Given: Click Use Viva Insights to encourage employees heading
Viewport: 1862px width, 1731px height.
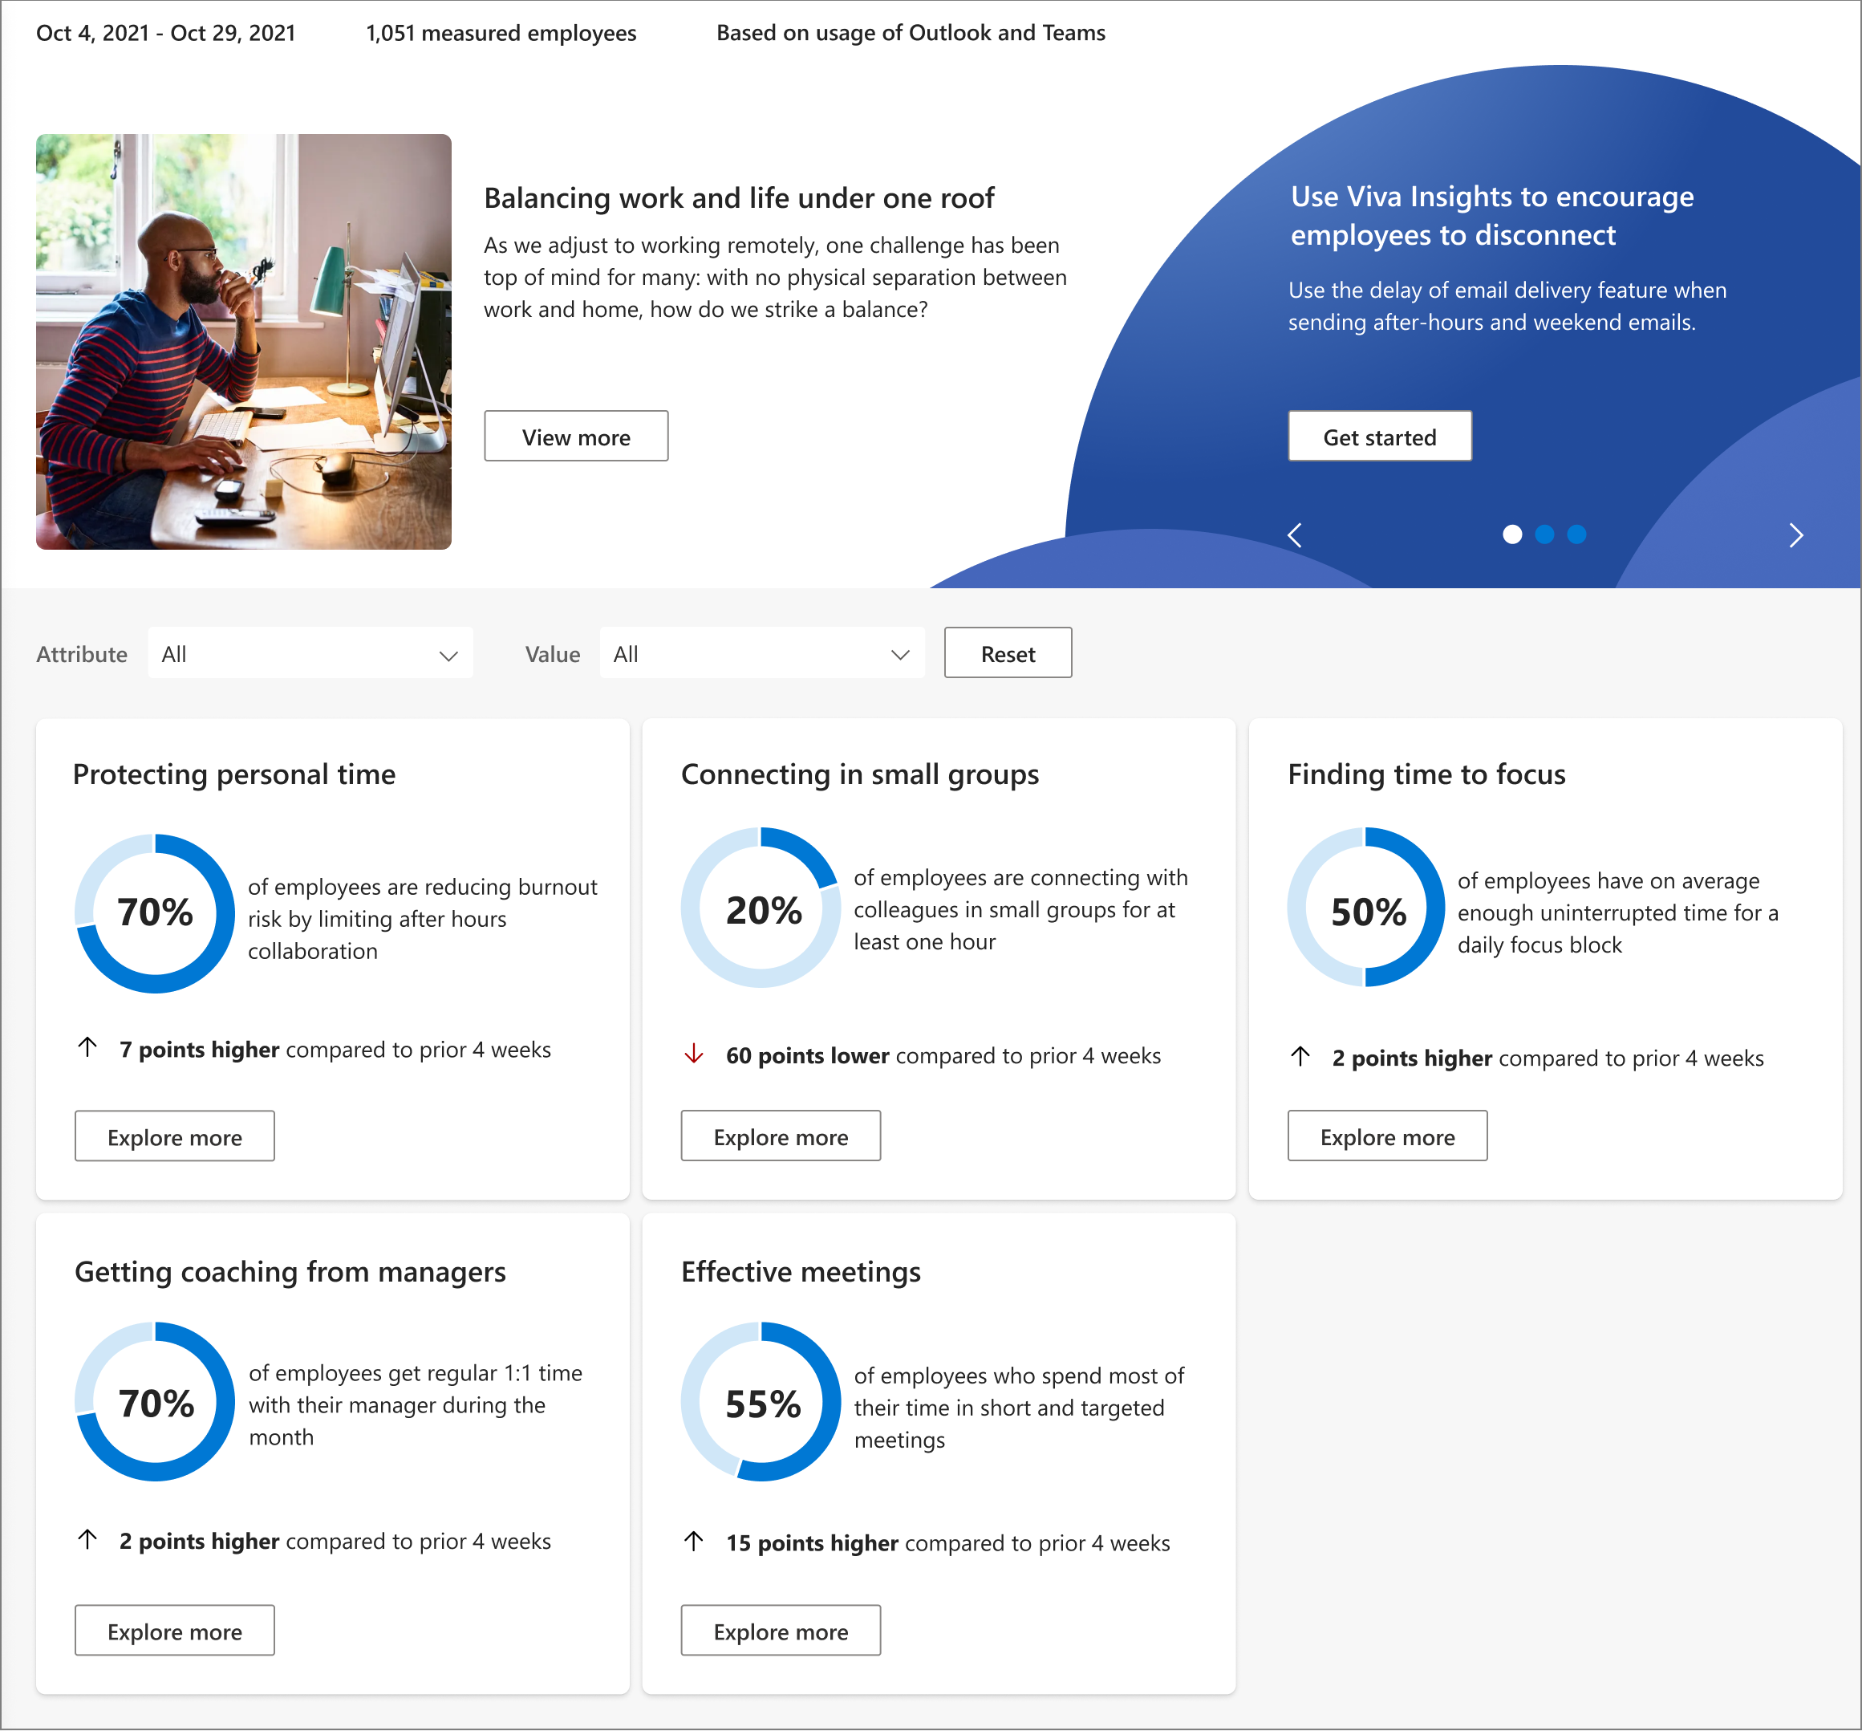Looking at the screenshot, I should coord(1492,215).
